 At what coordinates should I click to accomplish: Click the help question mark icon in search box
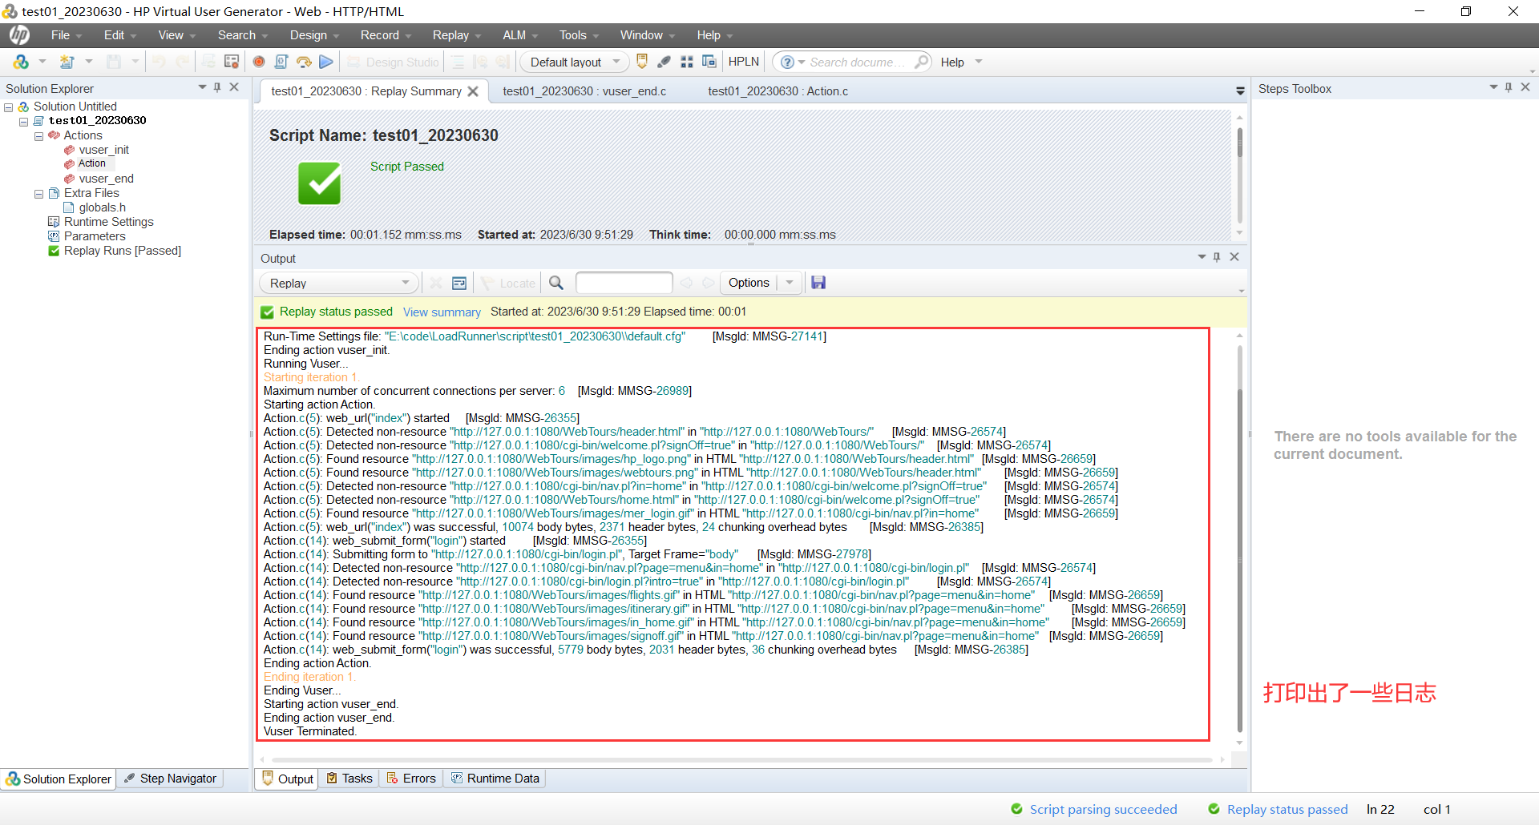coord(787,62)
